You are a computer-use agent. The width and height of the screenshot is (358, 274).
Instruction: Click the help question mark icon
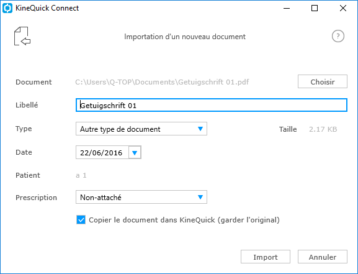tap(338, 36)
